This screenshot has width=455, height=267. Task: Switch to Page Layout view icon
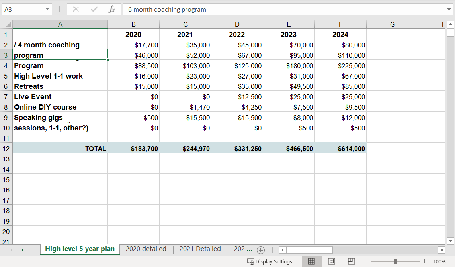pos(331,261)
